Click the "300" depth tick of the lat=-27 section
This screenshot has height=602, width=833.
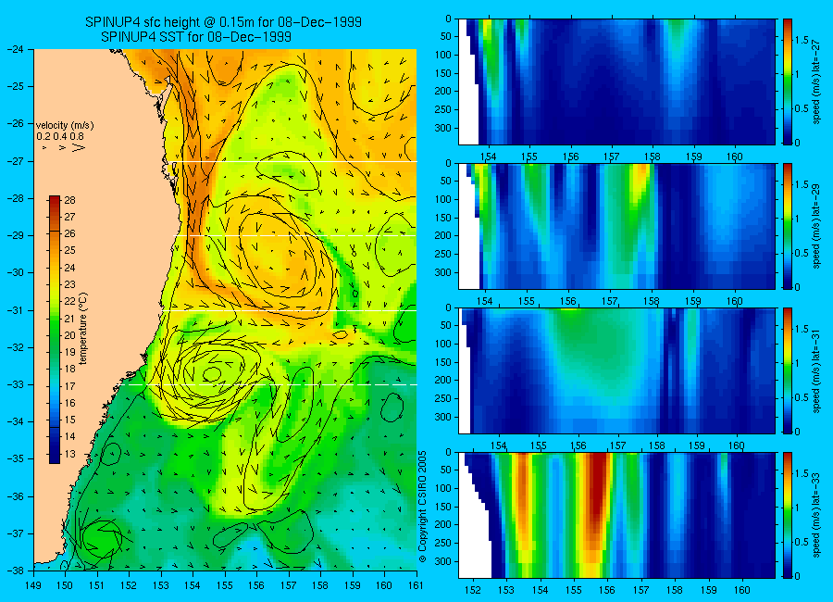(443, 128)
